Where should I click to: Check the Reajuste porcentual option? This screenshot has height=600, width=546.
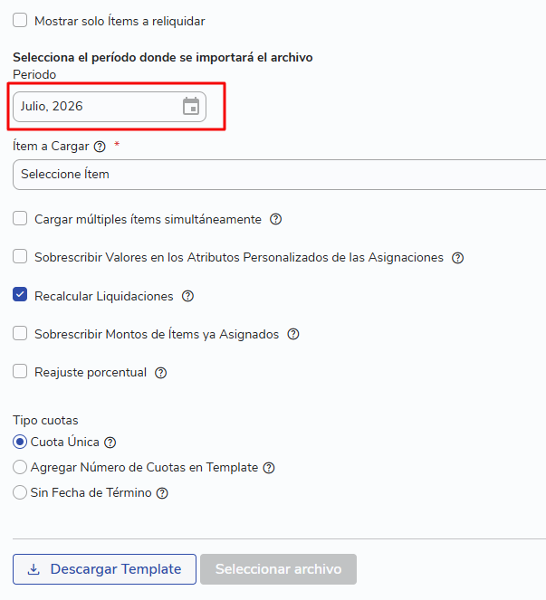(x=20, y=371)
